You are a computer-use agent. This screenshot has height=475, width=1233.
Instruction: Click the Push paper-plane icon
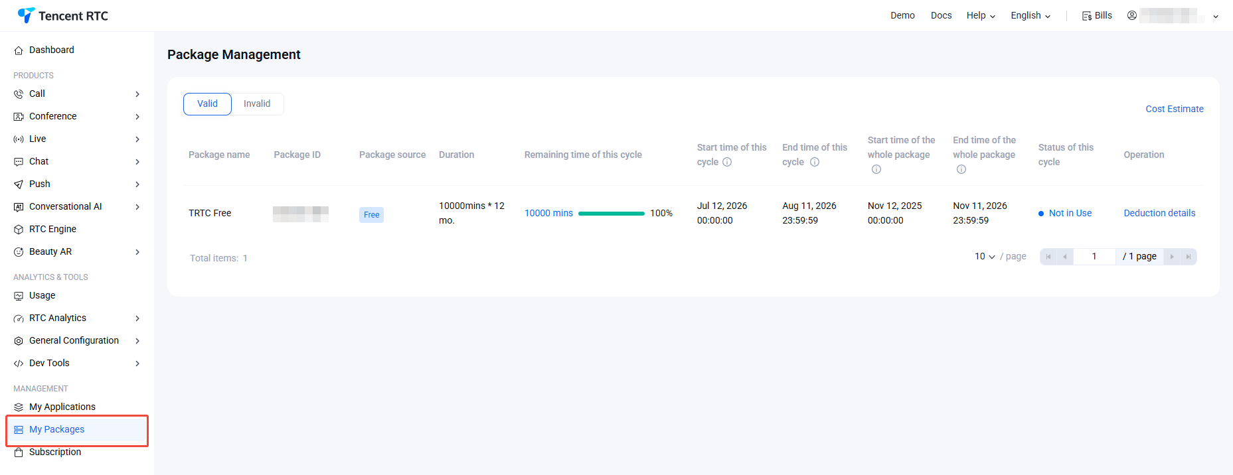19,184
